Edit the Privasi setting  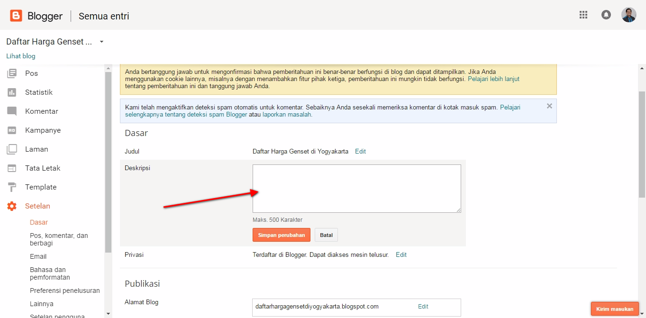point(401,255)
